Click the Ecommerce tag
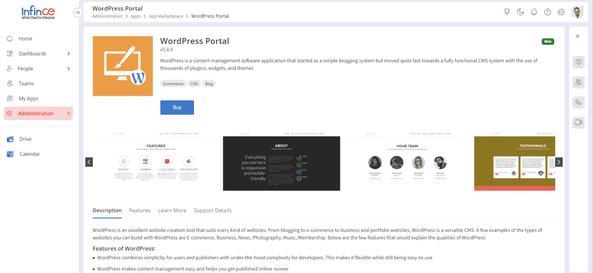Viewport: 593px width, 273px height. [173, 84]
